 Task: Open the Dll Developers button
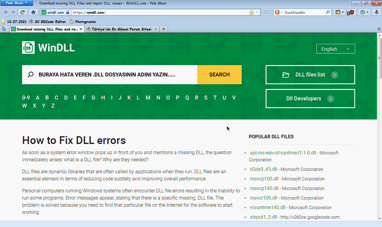click(310, 99)
